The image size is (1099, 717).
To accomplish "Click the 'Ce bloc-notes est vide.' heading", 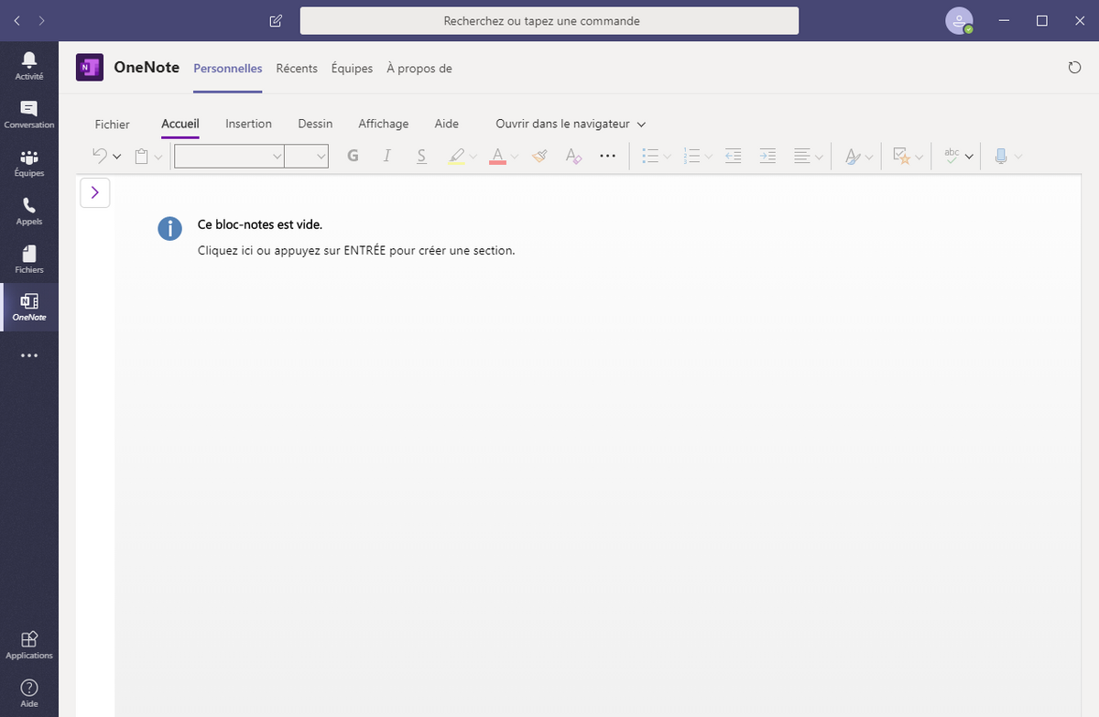I will [260, 224].
